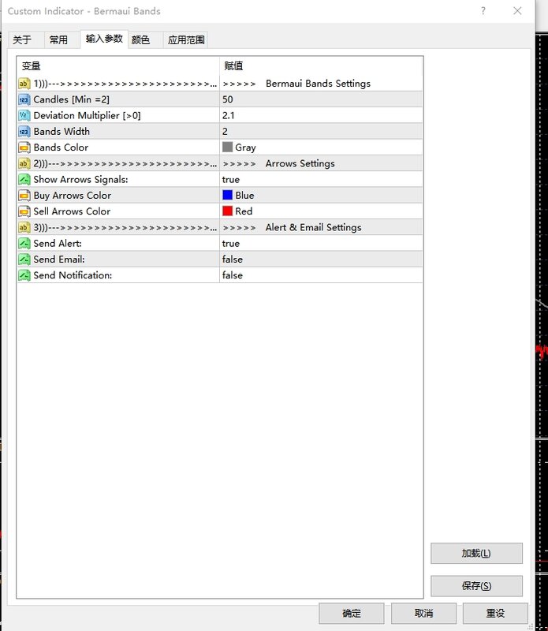The height and width of the screenshot is (631, 548).
Task: Click the color-type icon beside Sell Arrows Color
Action: point(24,211)
